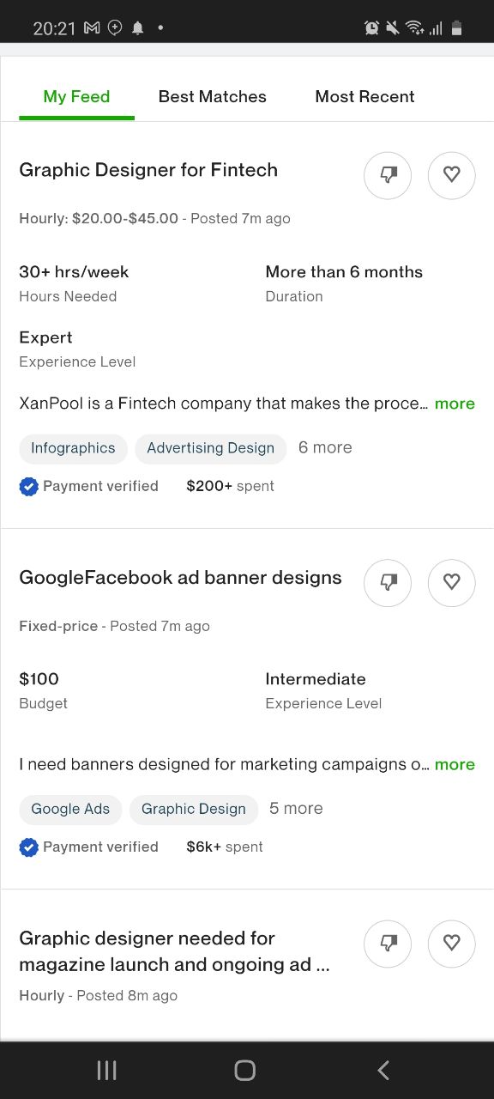Open Android recent apps button
The width and height of the screenshot is (494, 1099).
106,1070
